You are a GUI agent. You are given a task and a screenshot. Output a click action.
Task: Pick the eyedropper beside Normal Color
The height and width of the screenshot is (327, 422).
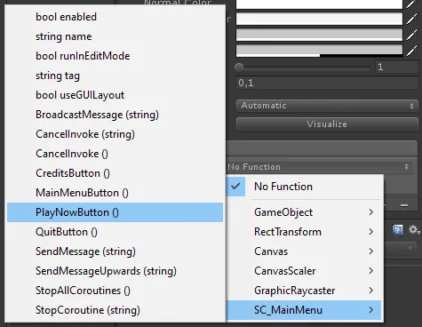(411, 4)
